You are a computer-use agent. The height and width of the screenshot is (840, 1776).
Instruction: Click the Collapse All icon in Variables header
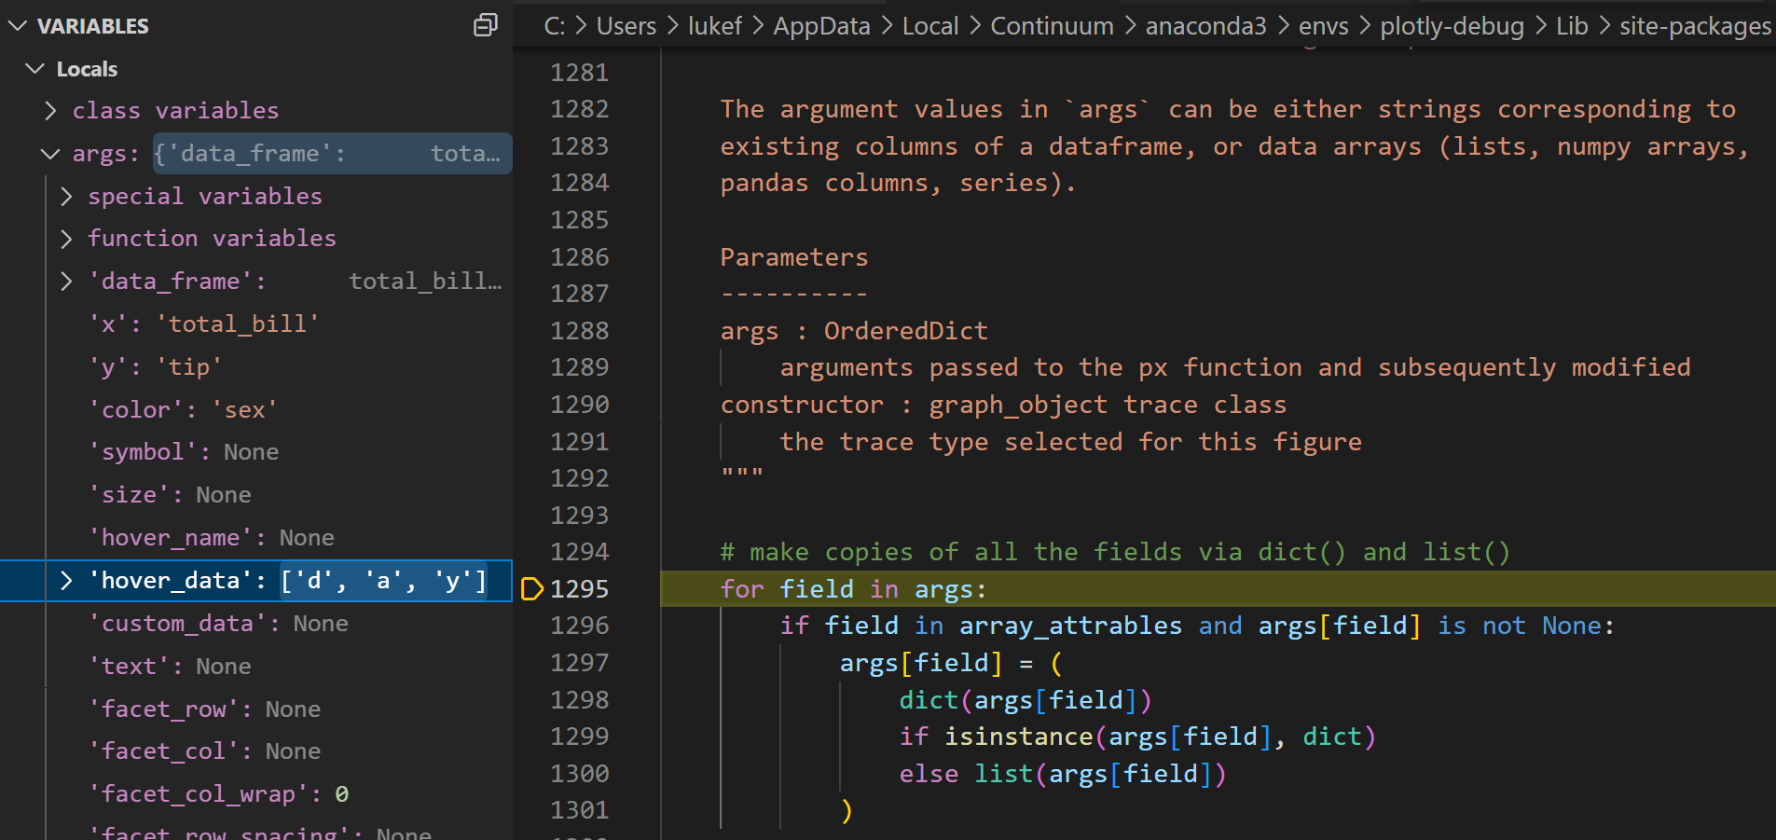[486, 25]
